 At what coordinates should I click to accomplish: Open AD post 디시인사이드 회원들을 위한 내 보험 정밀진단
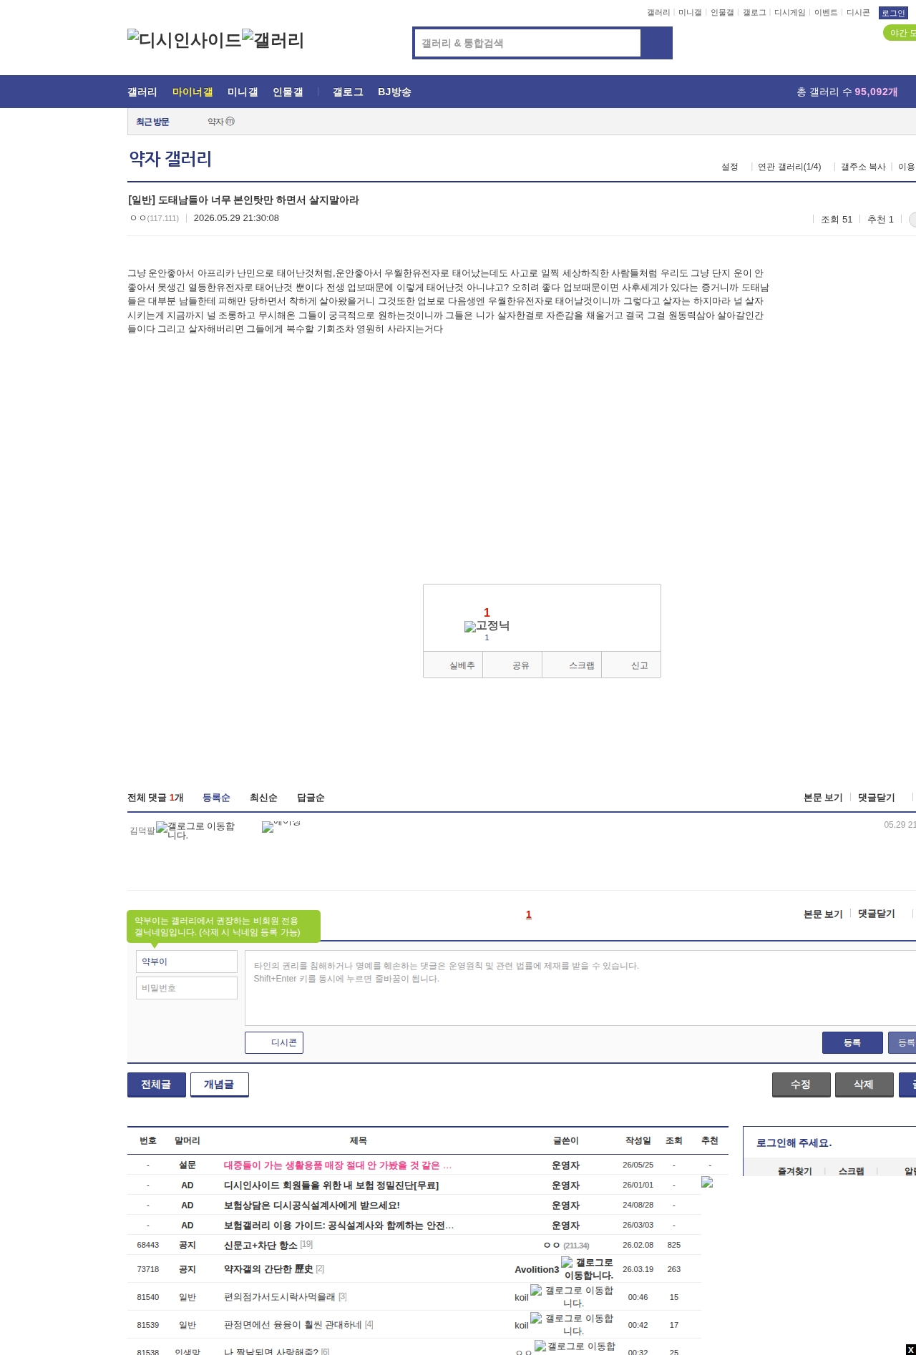click(x=331, y=1185)
